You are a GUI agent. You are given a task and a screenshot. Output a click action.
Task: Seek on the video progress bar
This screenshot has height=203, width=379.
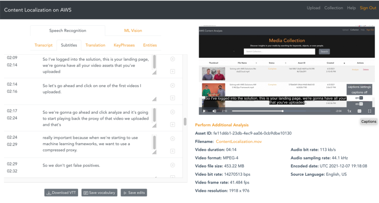pos(281,111)
